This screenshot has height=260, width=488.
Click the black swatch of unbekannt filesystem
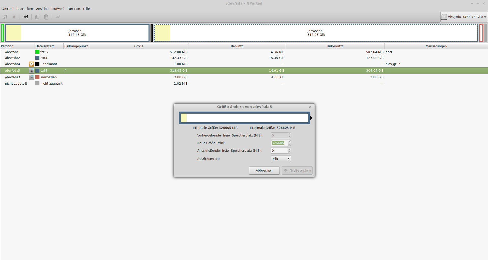tap(37, 64)
